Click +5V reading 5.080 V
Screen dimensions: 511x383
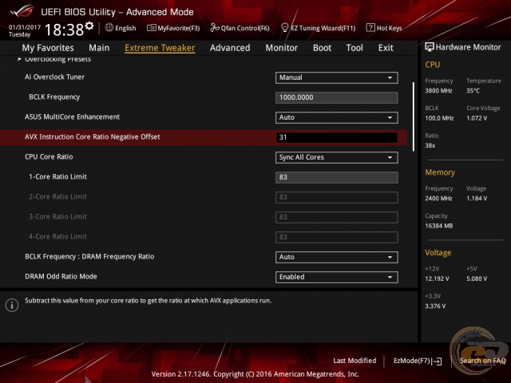point(477,278)
